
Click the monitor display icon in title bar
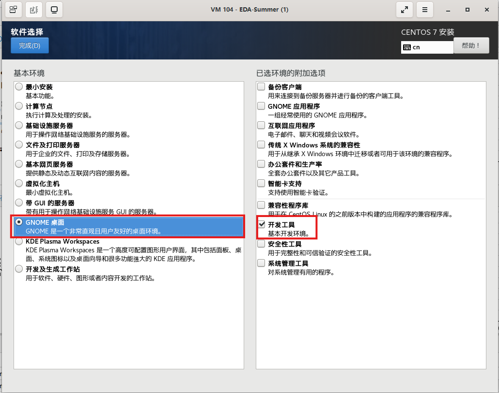tap(54, 10)
